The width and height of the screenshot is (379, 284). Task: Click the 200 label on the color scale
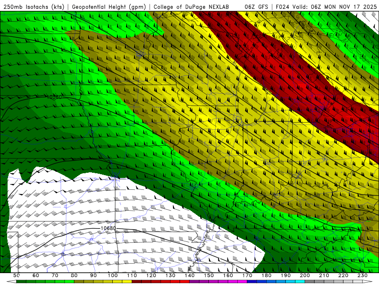[x=305, y=275]
